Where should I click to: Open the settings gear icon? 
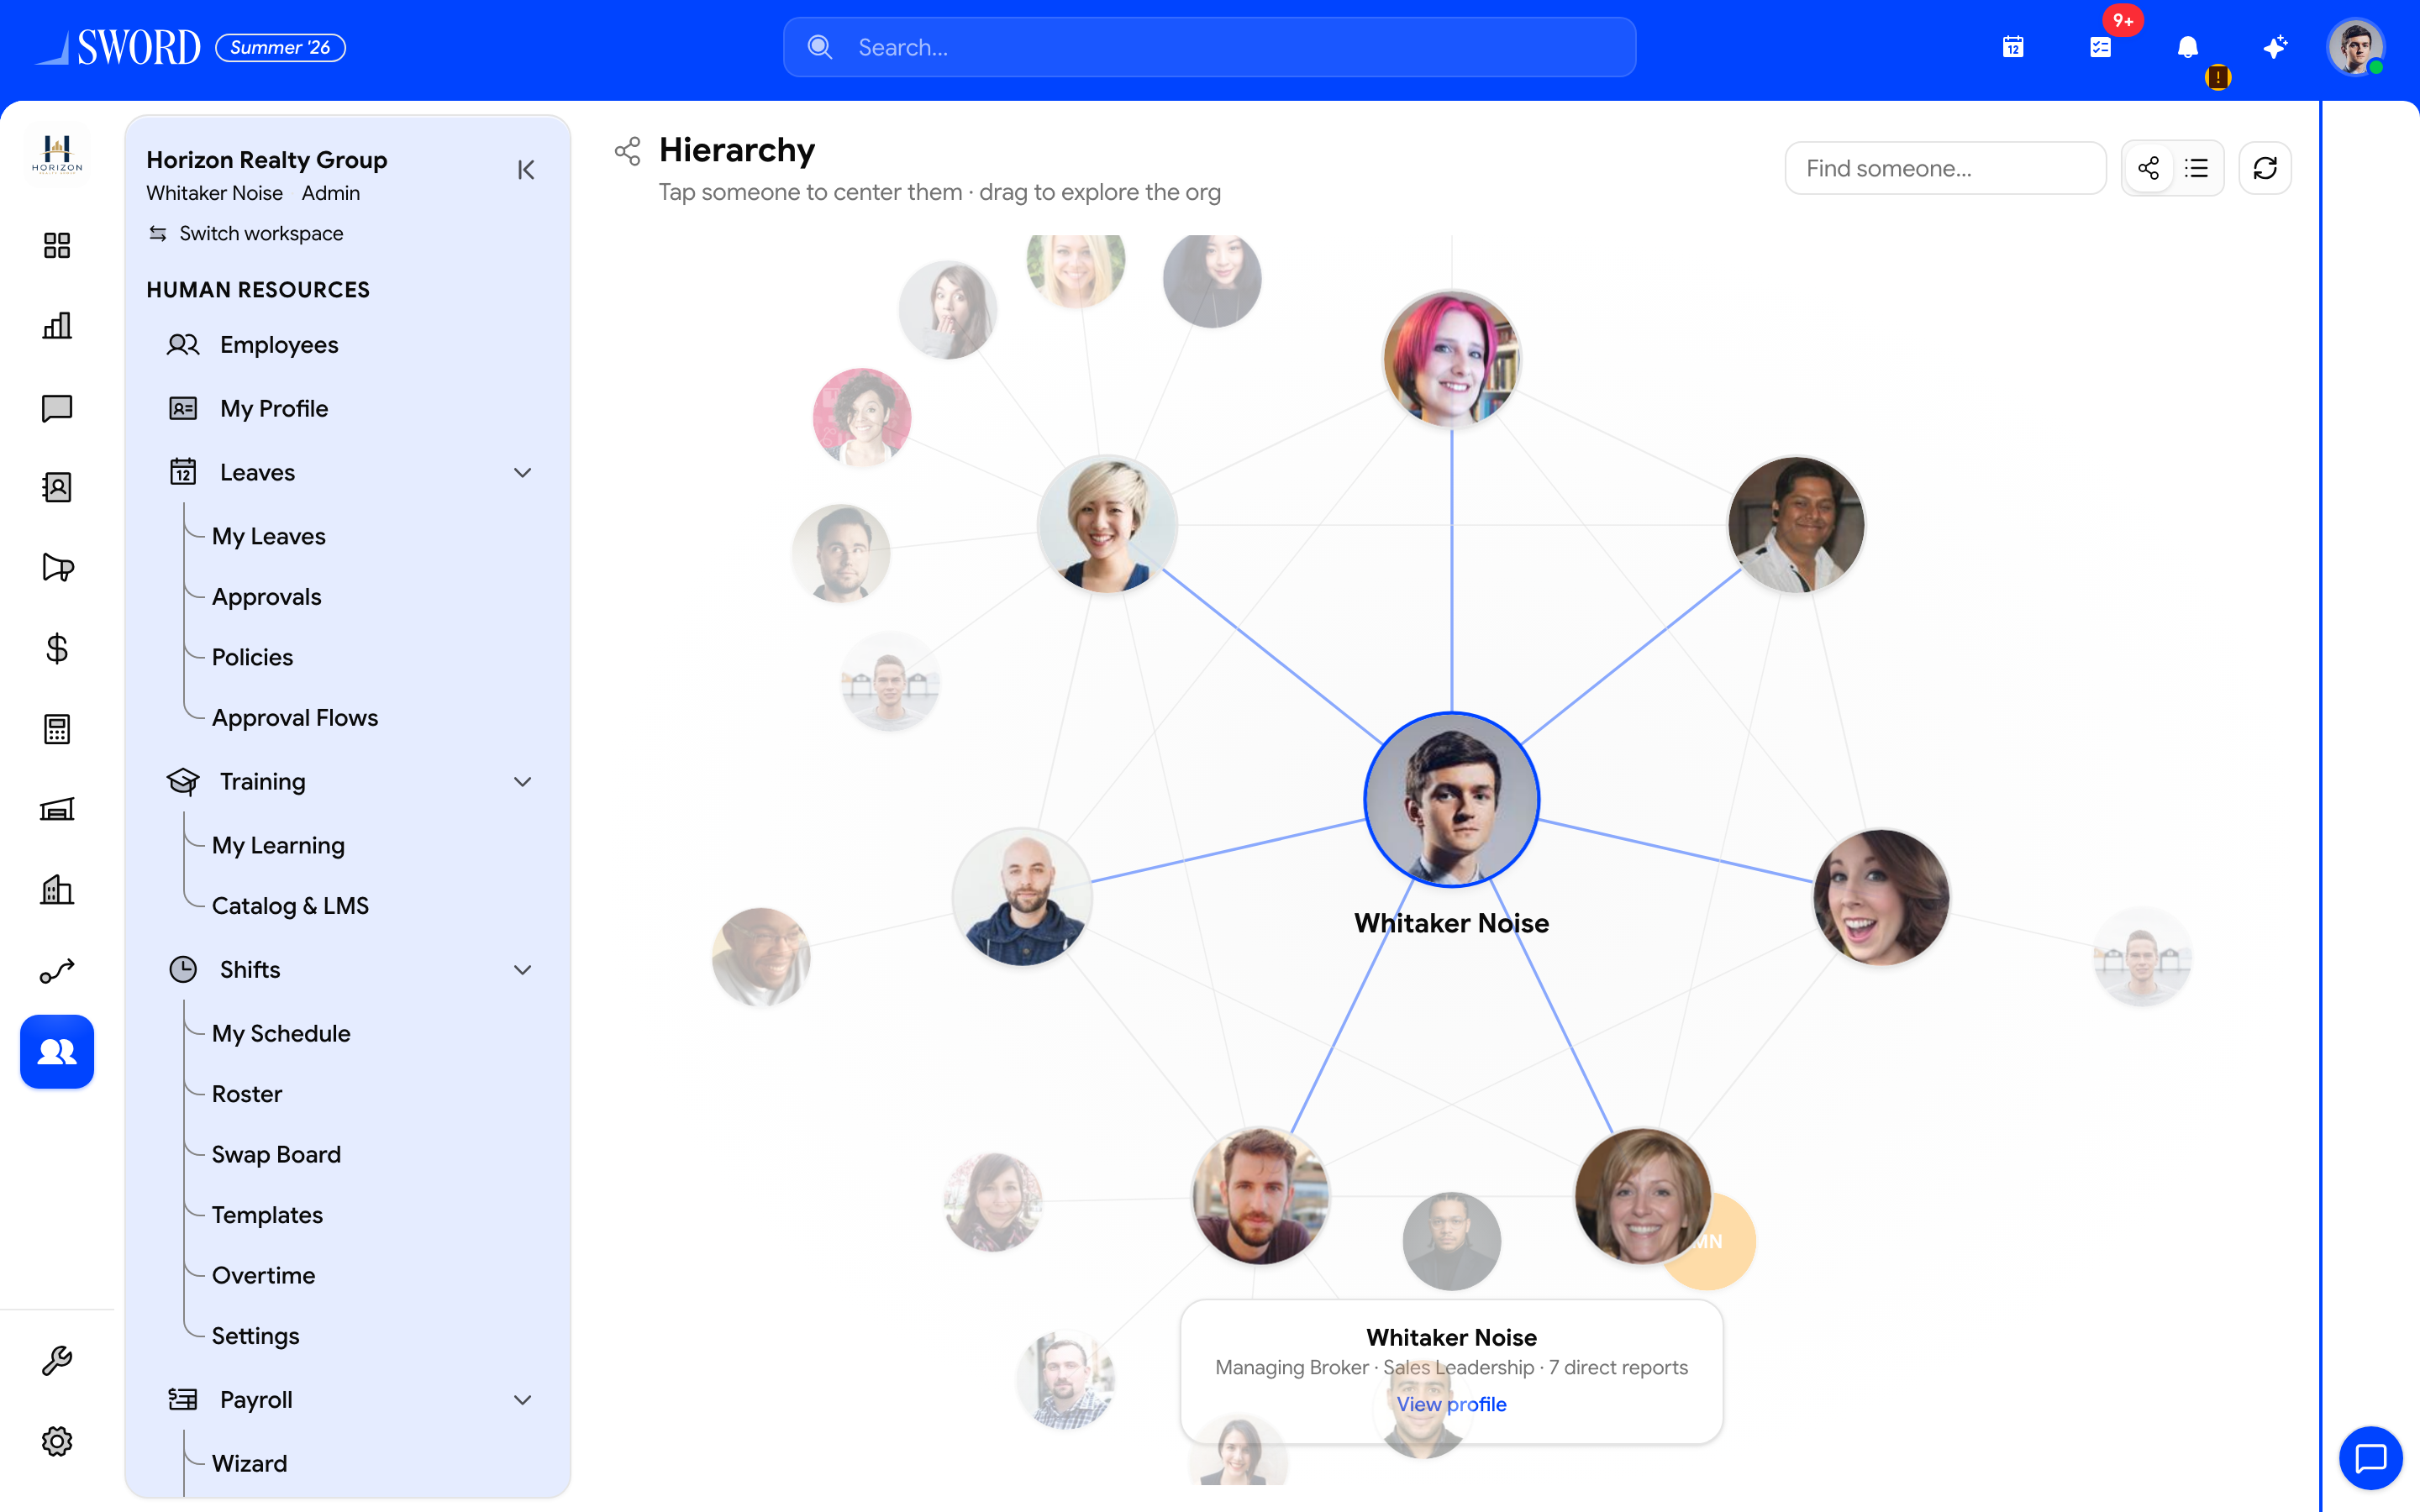click(57, 1441)
